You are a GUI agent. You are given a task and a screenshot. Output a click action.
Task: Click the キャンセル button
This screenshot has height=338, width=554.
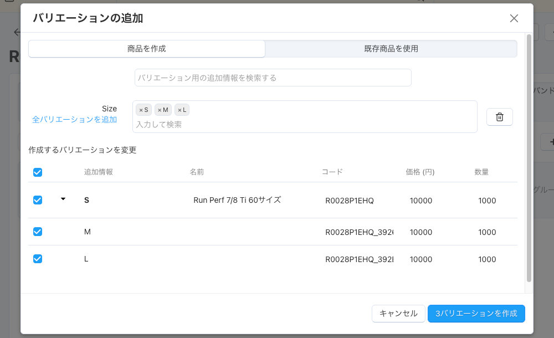[x=398, y=313]
